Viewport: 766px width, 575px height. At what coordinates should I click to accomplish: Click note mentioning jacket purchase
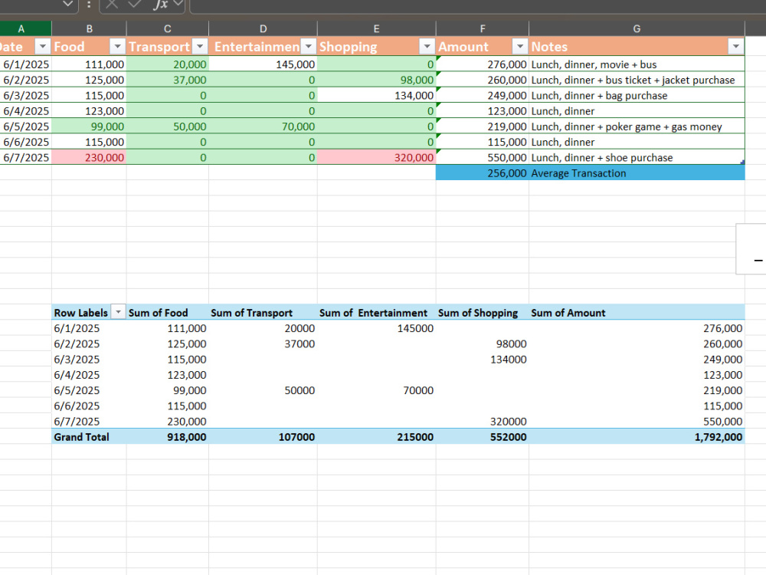pos(637,80)
